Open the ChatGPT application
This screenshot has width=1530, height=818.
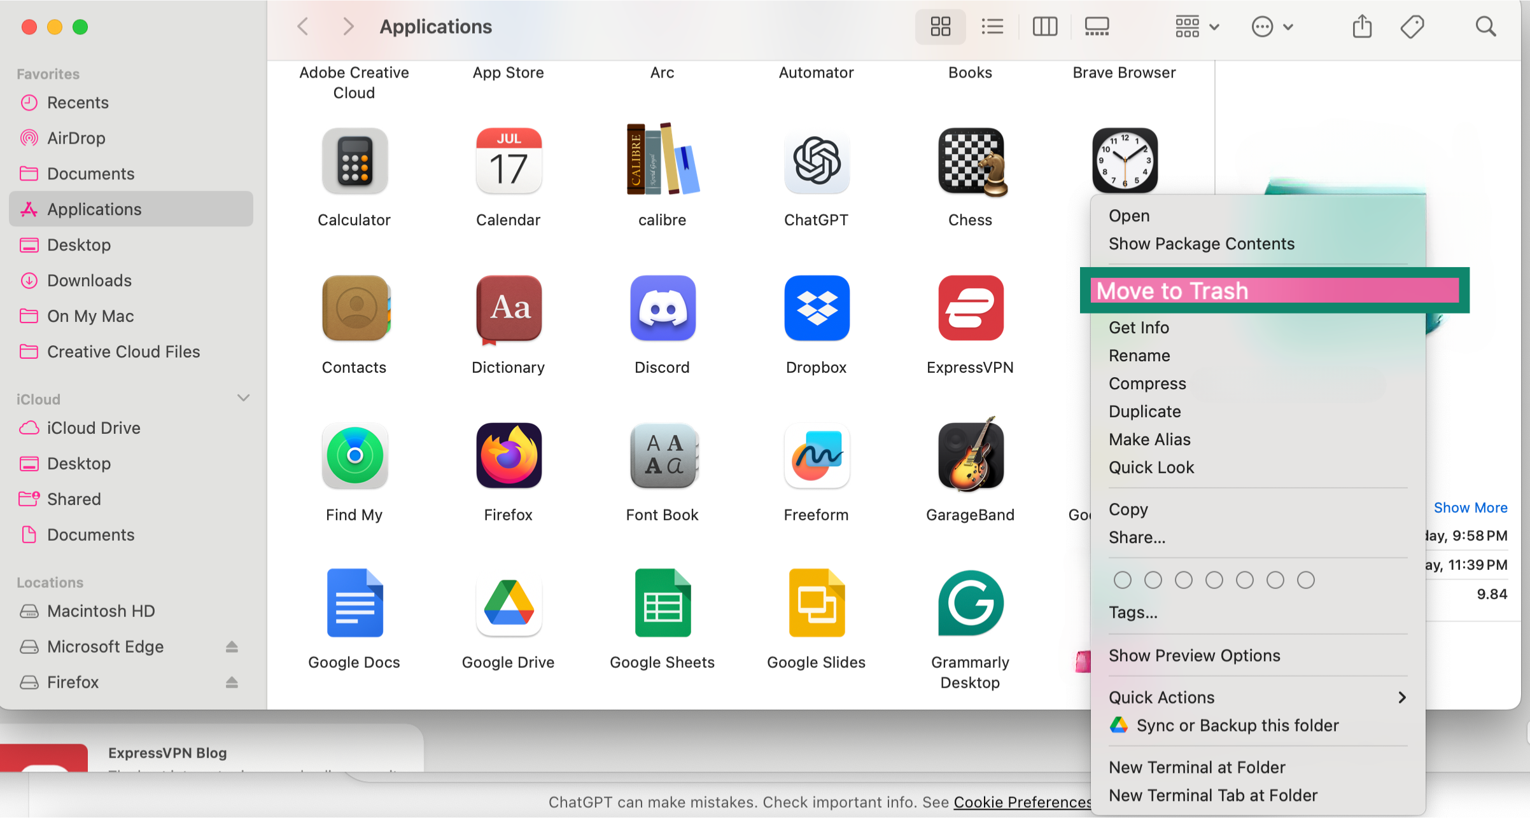816,161
